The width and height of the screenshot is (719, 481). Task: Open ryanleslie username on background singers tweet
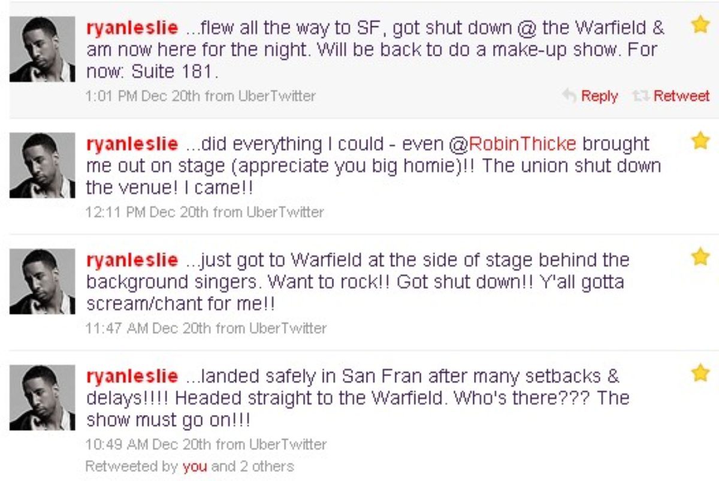[132, 261]
